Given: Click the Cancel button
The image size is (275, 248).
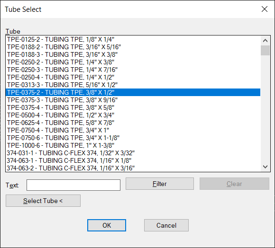Looking at the screenshot, I should click(x=166, y=225).
